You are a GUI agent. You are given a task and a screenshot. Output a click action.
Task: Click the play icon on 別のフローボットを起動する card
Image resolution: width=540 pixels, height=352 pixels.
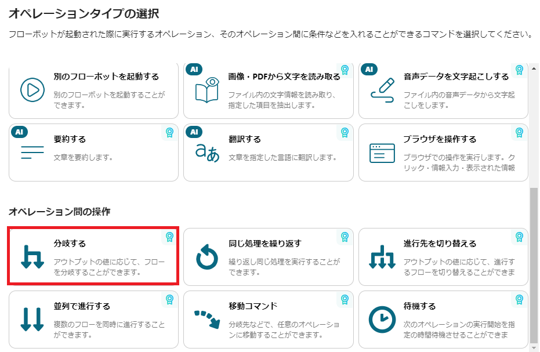(x=32, y=90)
